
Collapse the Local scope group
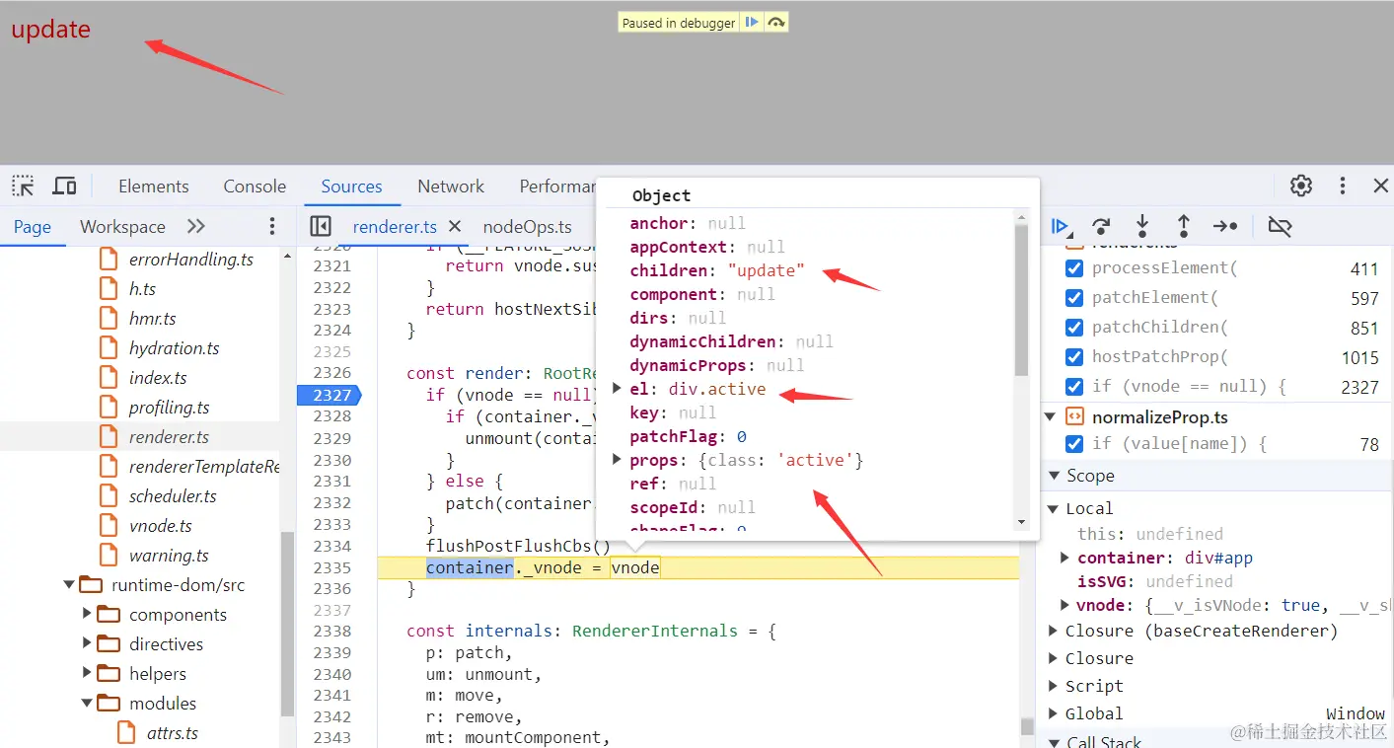point(1054,509)
